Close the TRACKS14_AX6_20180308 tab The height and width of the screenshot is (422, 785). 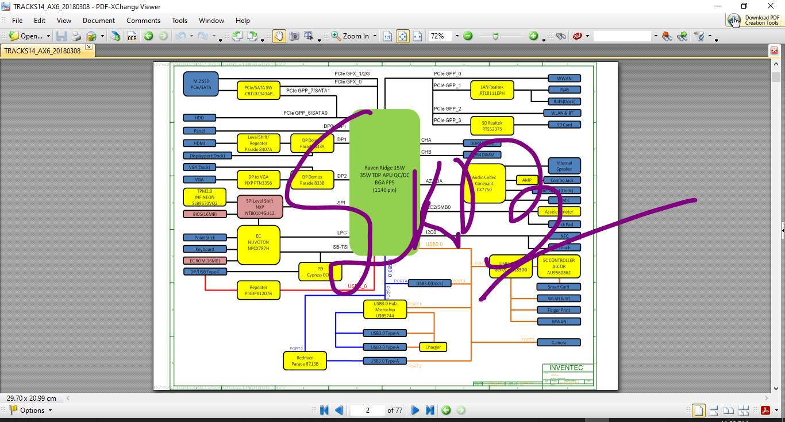[x=88, y=47]
